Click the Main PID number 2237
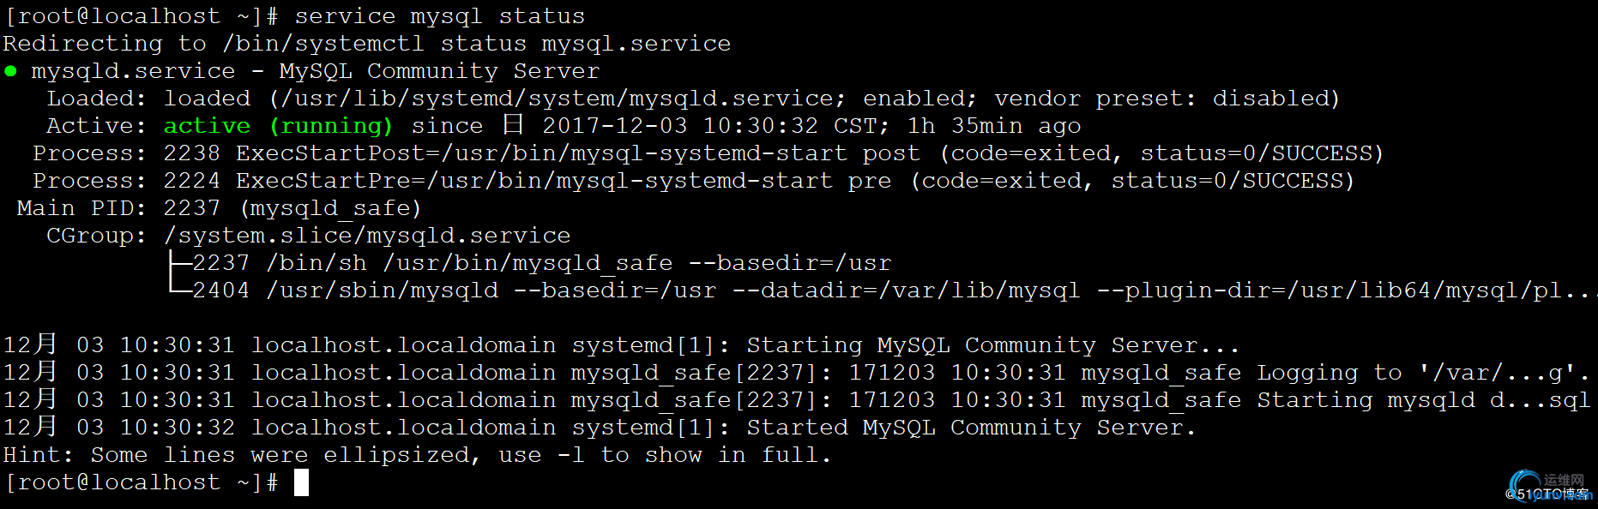 click(192, 208)
